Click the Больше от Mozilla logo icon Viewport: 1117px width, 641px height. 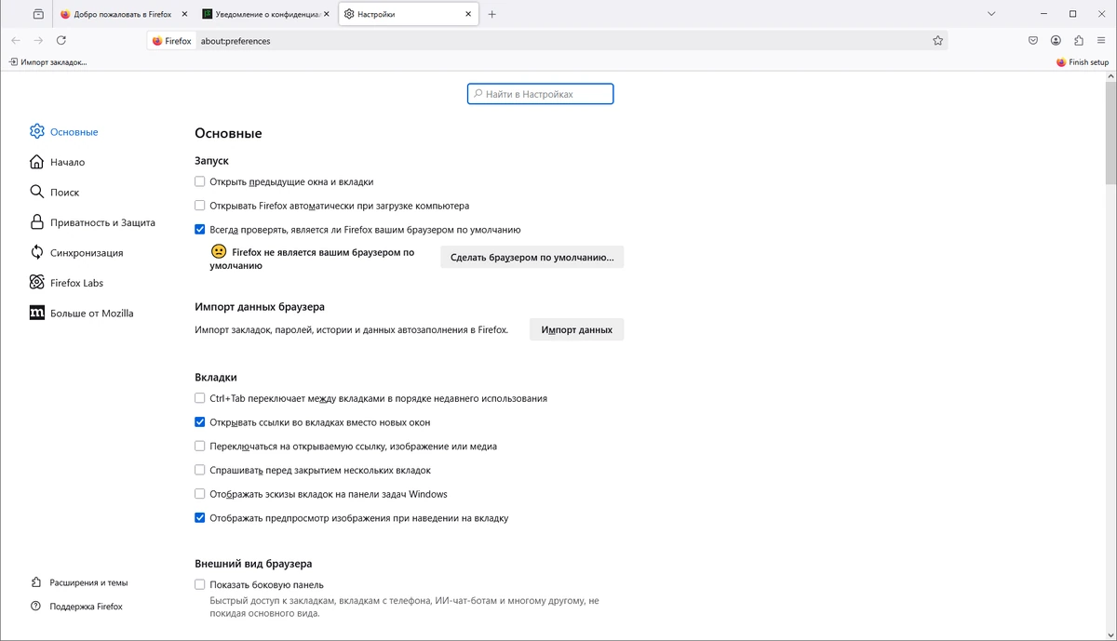click(37, 313)
